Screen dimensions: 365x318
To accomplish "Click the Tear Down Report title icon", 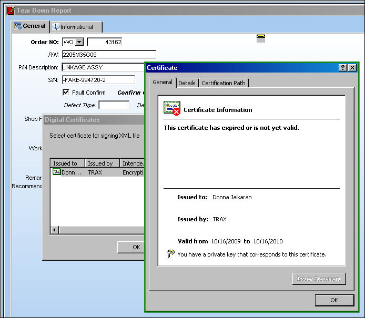I will coord(11,11).
